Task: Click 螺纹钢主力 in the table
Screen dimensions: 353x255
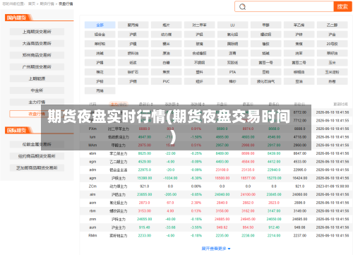Action: click(119, 211)
